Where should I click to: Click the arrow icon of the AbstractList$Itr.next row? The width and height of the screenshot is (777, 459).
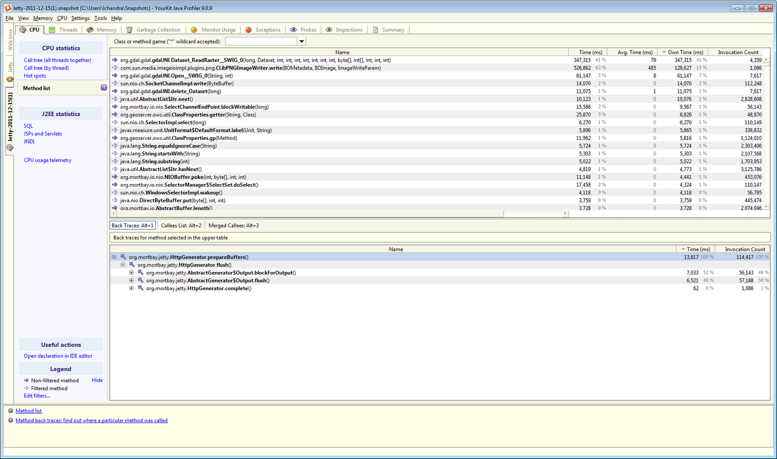[x=115, y=99]
